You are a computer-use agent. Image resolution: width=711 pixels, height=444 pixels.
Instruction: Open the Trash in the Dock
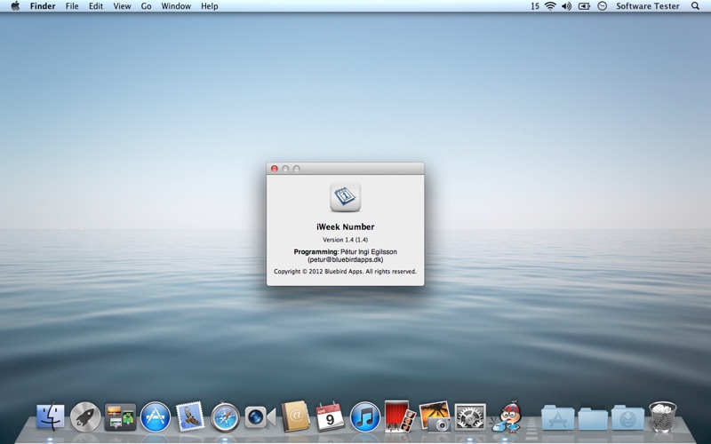click(x=662, y=416)
